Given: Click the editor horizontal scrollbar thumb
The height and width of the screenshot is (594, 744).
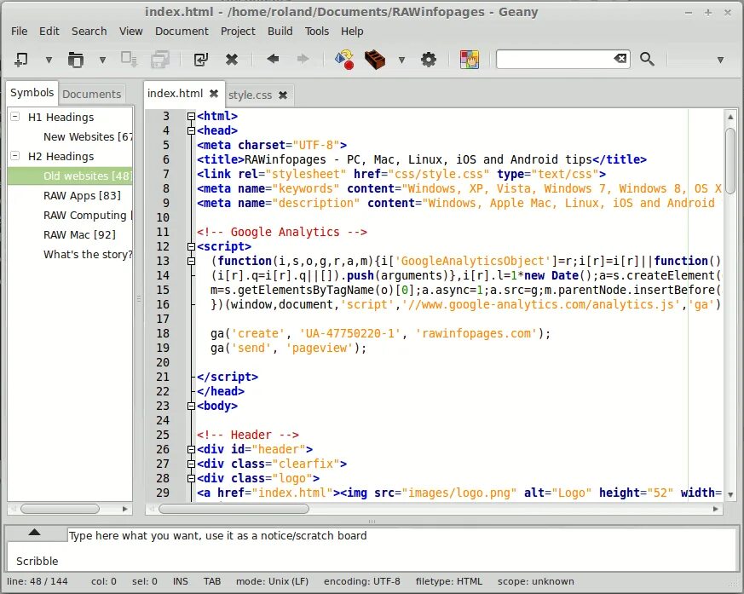Looking at the screenshot, I should pyautogui.click(x=234, y=509).
